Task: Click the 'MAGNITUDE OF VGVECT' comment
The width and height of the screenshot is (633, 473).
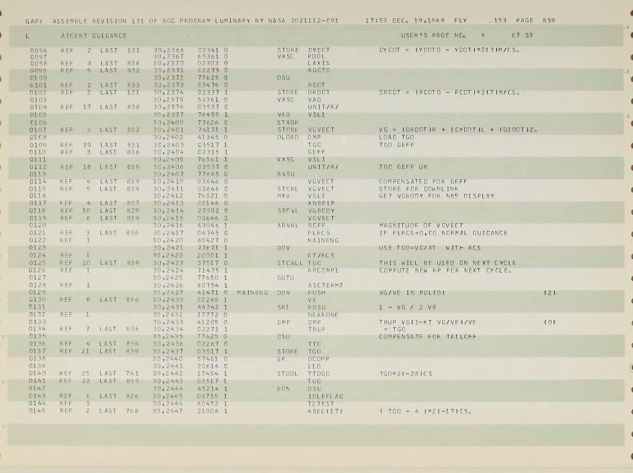Action: [421, 226]
